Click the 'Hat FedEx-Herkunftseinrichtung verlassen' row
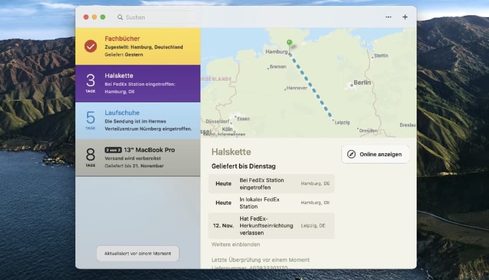Viewport: 489px width, 280px height. (271, 226)
